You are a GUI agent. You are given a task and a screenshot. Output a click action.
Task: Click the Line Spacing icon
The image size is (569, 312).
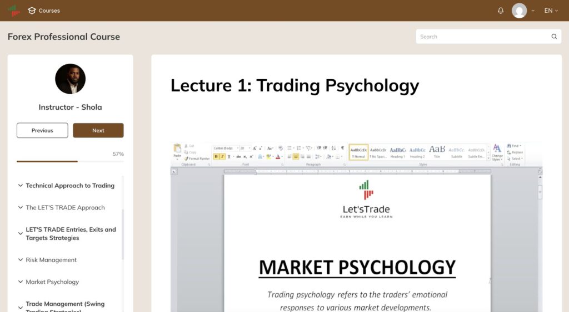[318, 157]
